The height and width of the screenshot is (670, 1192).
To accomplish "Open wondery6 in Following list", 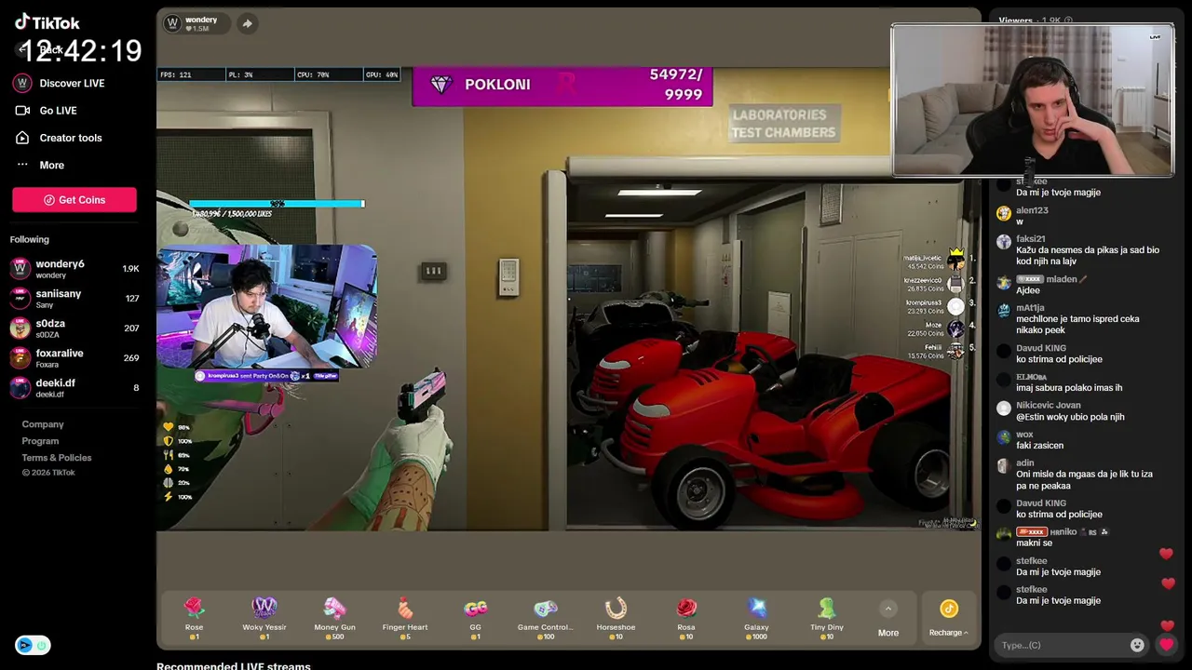I will [x=74, y=269].
